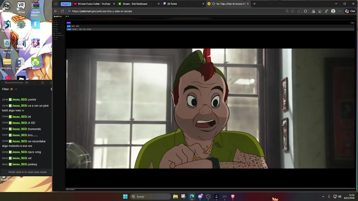Screen dimensions: 358x201
Task: Open the Copilot Chat sidebar button
Action: 350,11
